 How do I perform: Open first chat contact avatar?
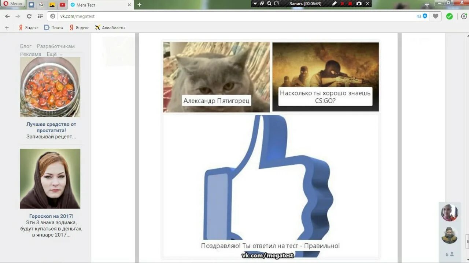pos(449,213)
